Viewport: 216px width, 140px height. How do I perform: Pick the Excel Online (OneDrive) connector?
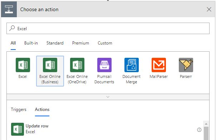coord(77,71)
